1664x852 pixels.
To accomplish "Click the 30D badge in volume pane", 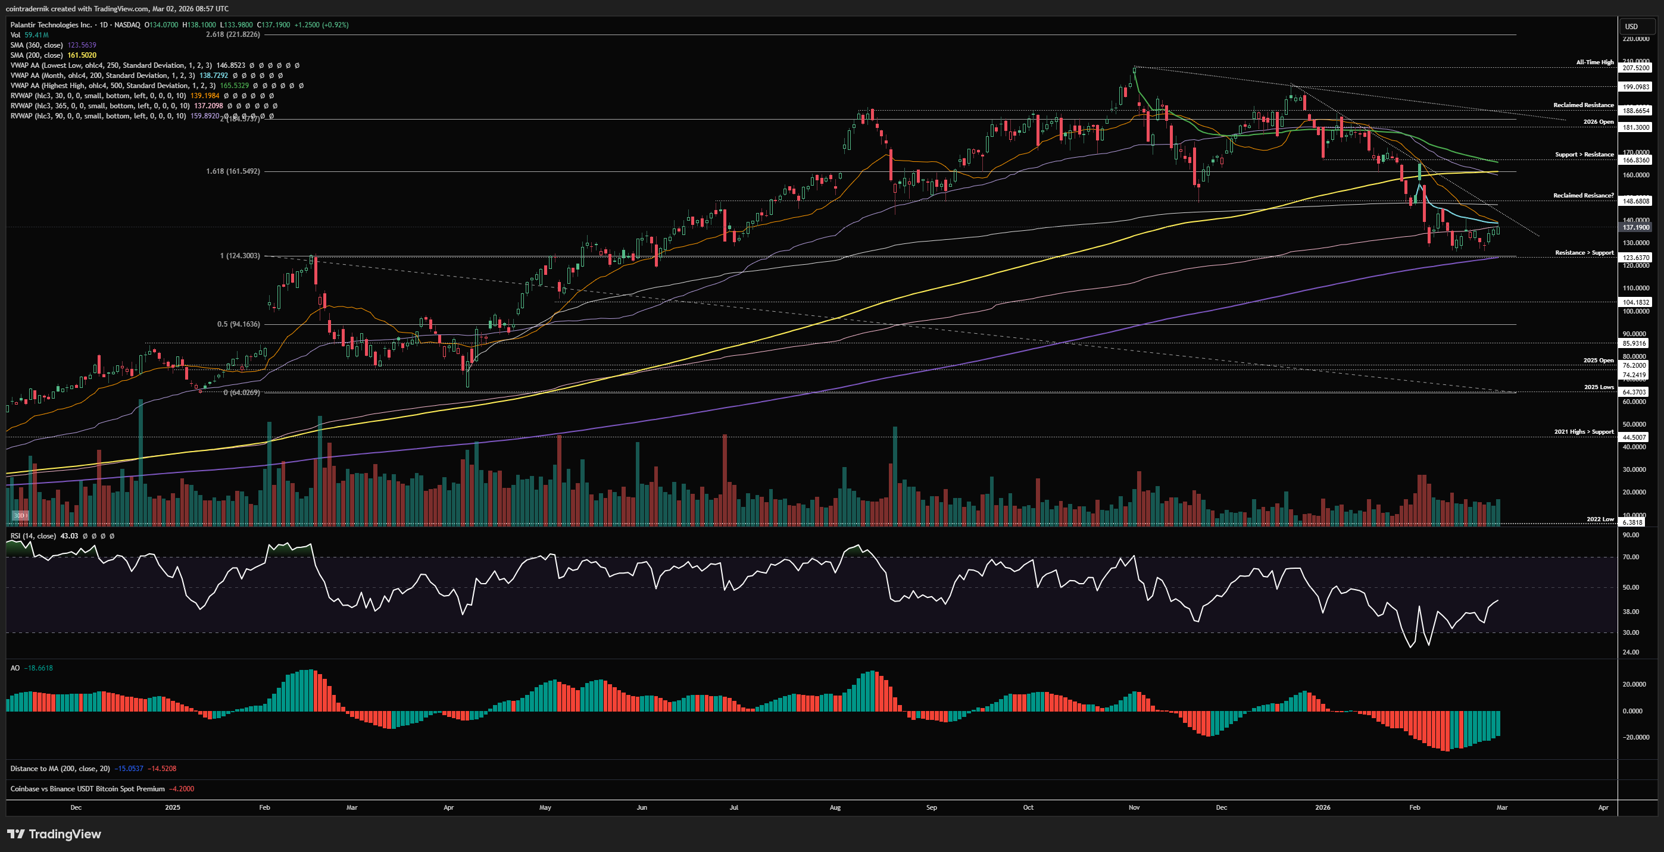I will tap(20, 515).
